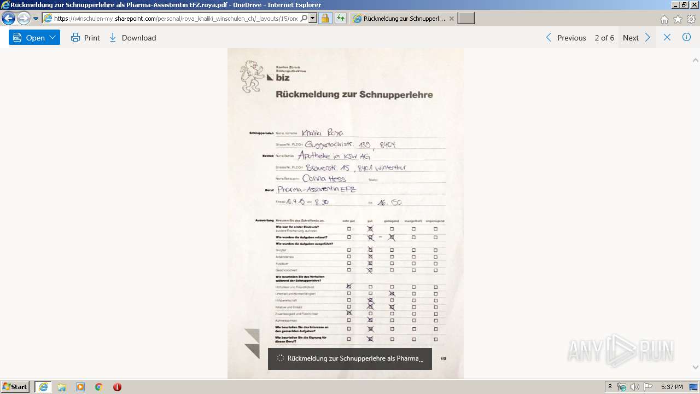
Task: Open the details info pane icon
Action: coord(687,37)
